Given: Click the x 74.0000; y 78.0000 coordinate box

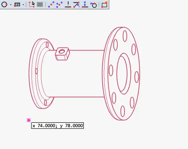Looking at the screenshot, I should pyautogui.click(x=57, y=126).
